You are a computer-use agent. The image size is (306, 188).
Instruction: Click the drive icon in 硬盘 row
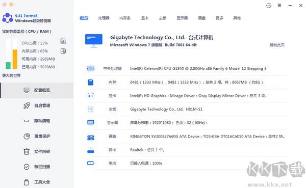91,138
